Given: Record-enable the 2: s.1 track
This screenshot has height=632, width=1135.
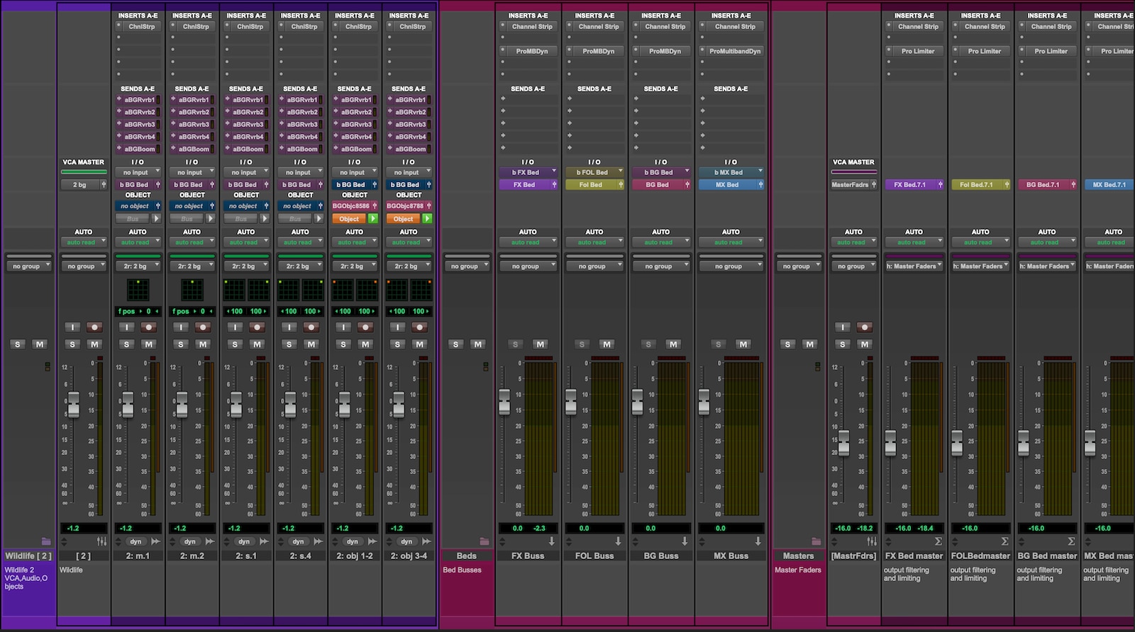Looking at the screenshot, I should (x=257, y=327).
